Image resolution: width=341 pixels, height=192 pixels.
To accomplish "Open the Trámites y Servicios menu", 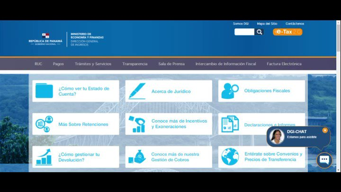I will tap(93, 64).
